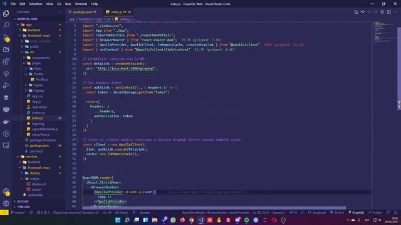The height and width of the screenshot is (225, 401).
Task: Click Prettier status in status bar
Action: point(375,212)
